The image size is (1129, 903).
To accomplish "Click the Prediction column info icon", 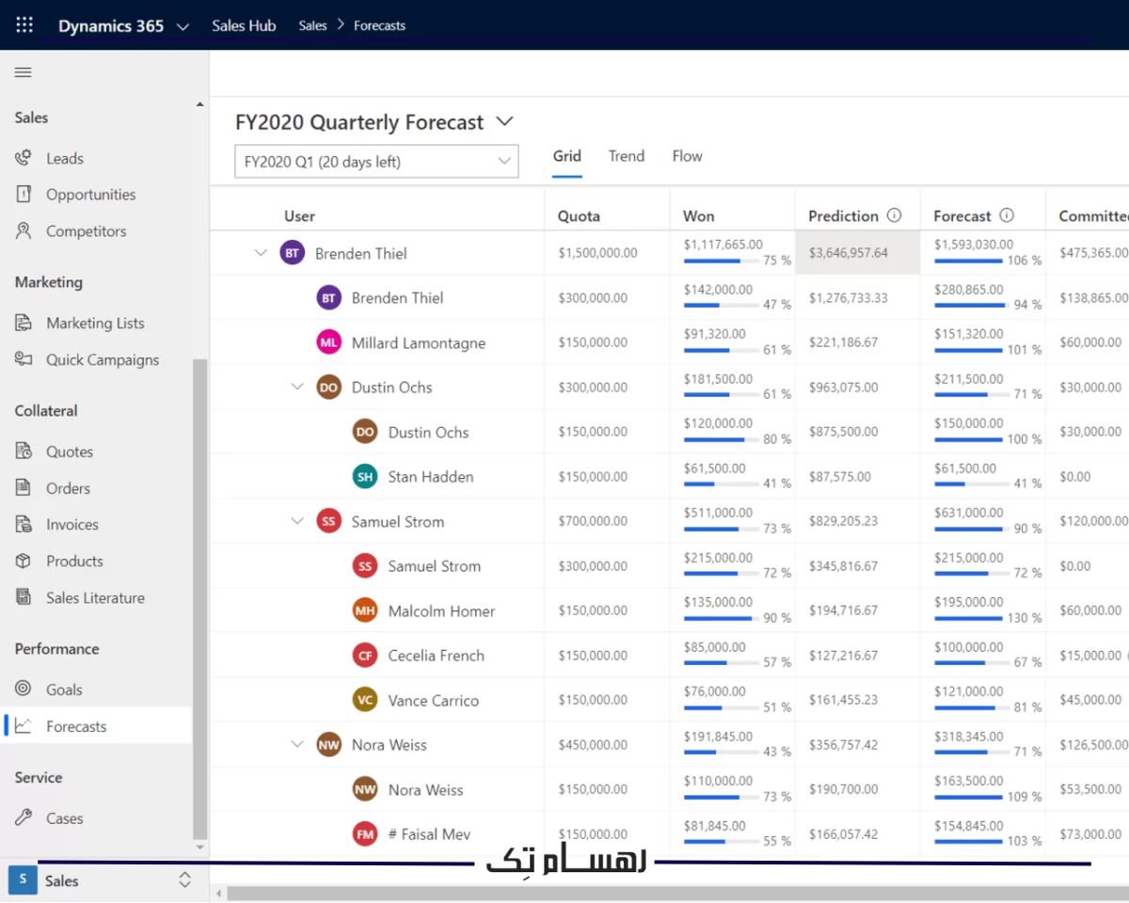I will 895,214.
